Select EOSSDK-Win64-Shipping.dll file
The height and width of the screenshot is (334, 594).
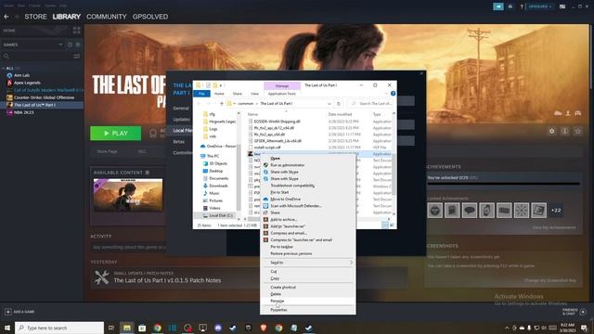point(277,122)
